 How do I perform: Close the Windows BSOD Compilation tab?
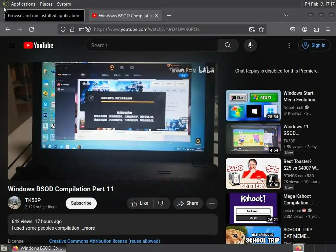click(157, 16)
